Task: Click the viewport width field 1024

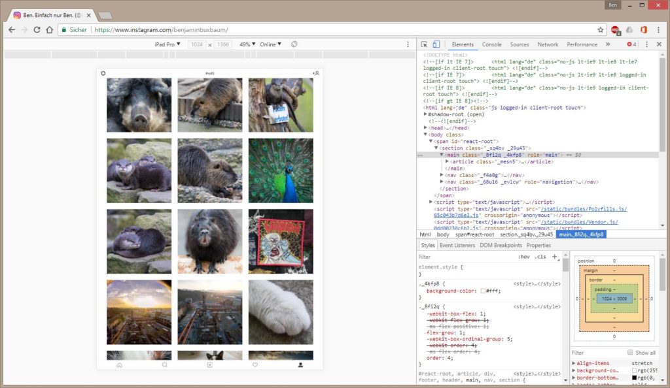Action: (197, 44)
